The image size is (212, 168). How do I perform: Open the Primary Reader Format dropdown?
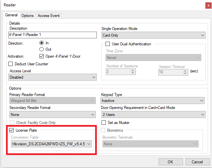52,101
